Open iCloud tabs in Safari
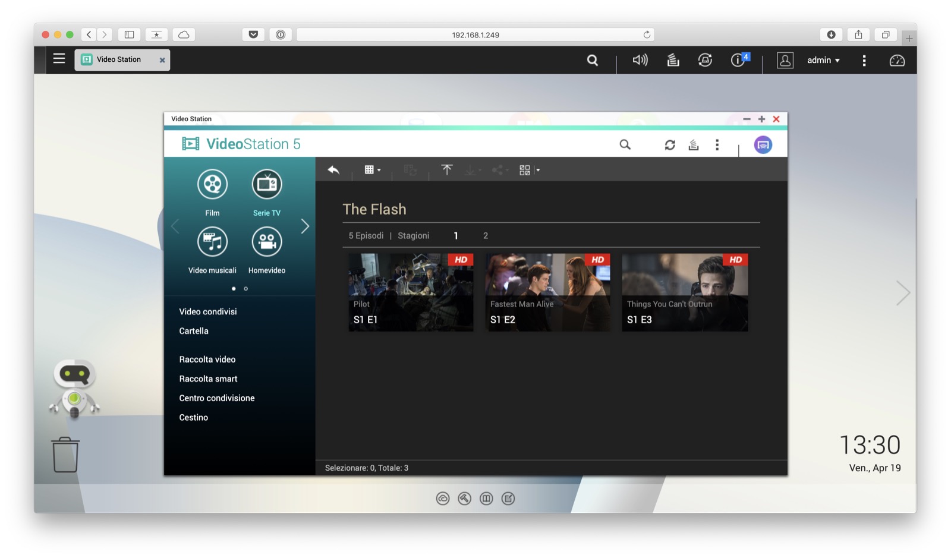The width and height of the screenshot is (951, 558). pos(184,34)
